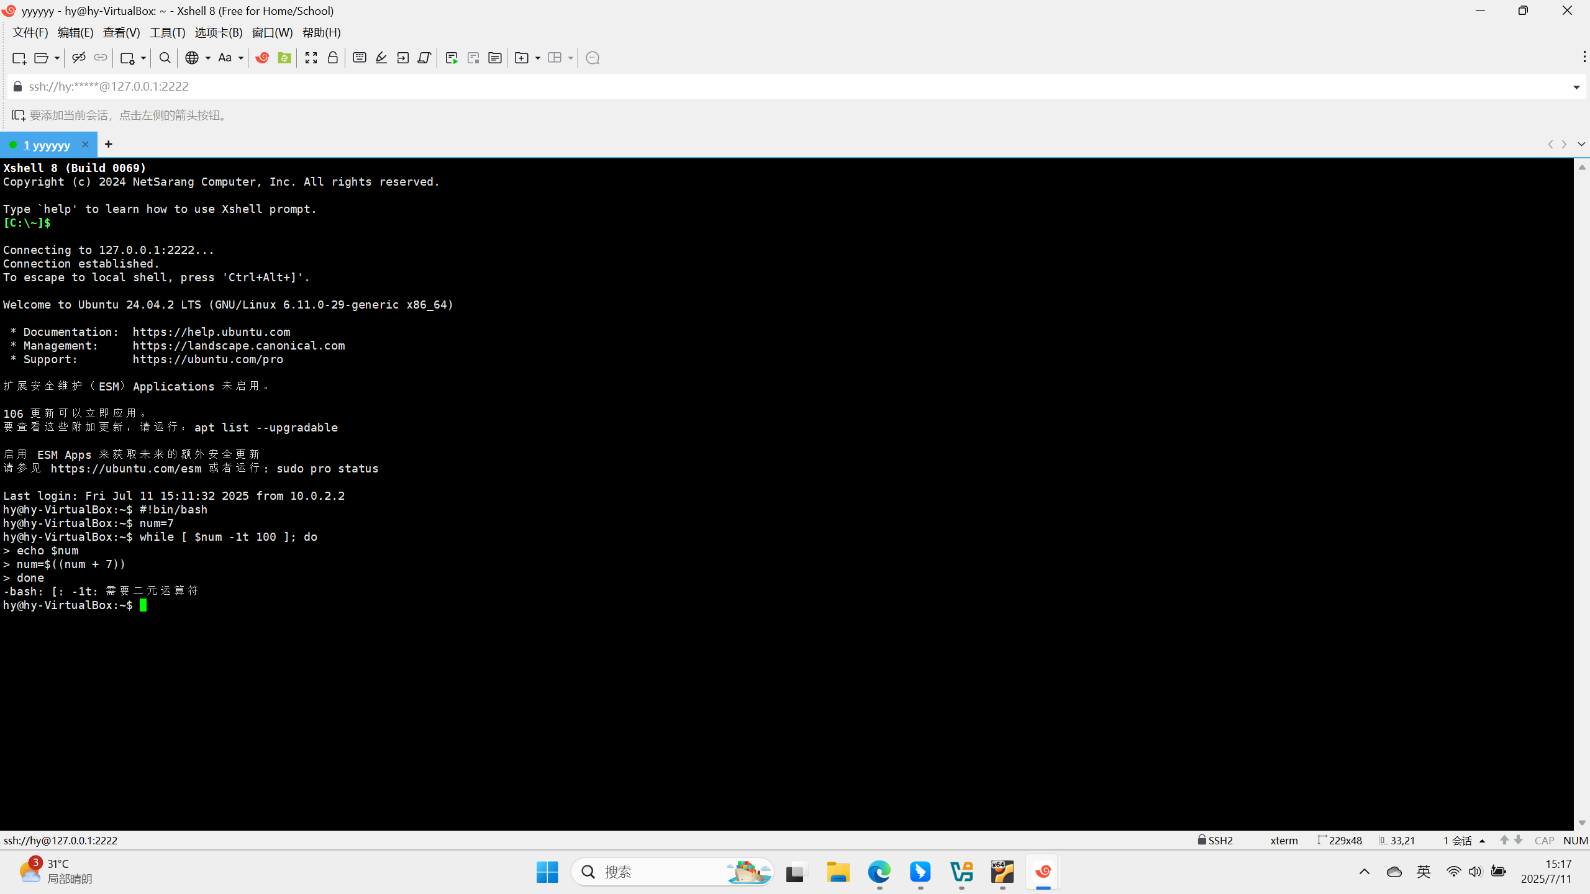Click the ssh address bar field
This screenshot has width=1590, height=894.
745,86
